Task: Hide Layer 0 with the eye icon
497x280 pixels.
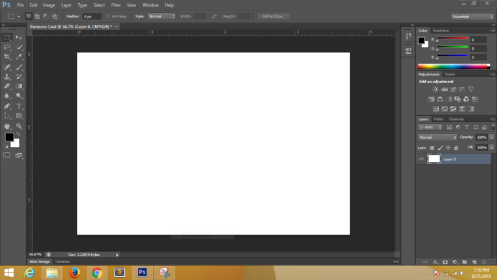Action: click(421, 159)
